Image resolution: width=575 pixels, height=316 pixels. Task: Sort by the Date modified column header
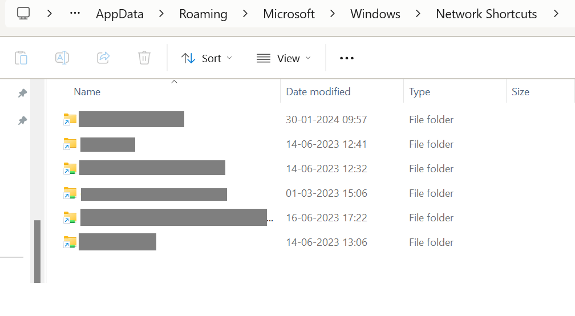click(x=318, y=92)
